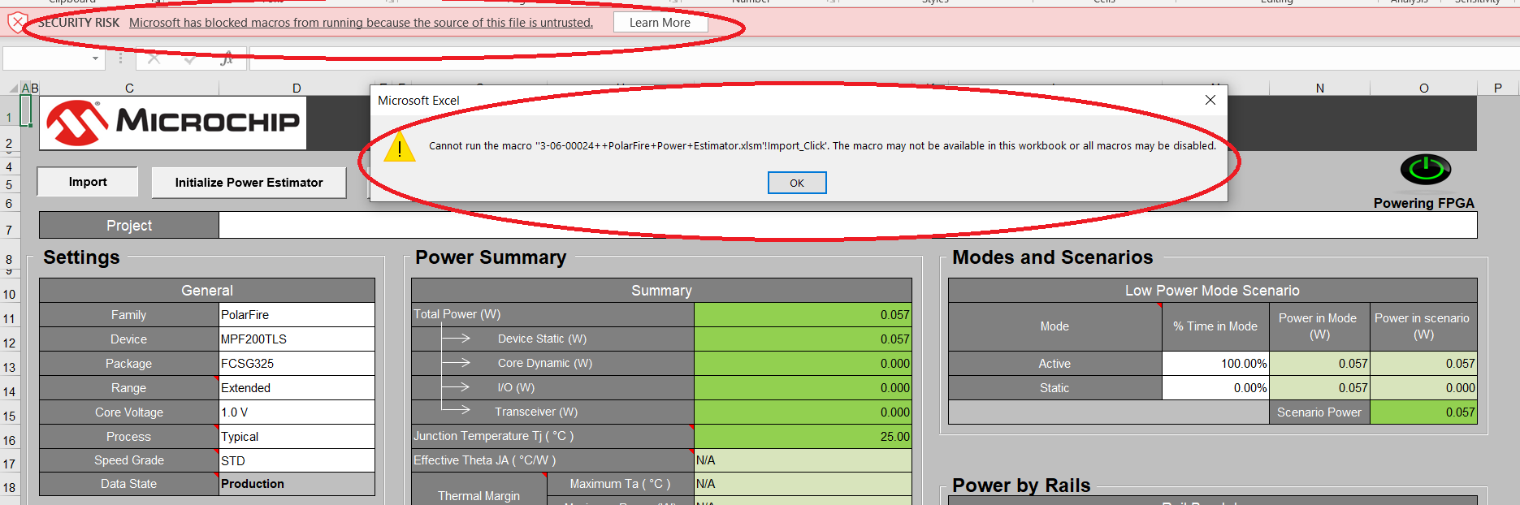Viewport: 1520px width, 505px height.
Task: Click the formula bar input area
Action: (x=884, y=58)
